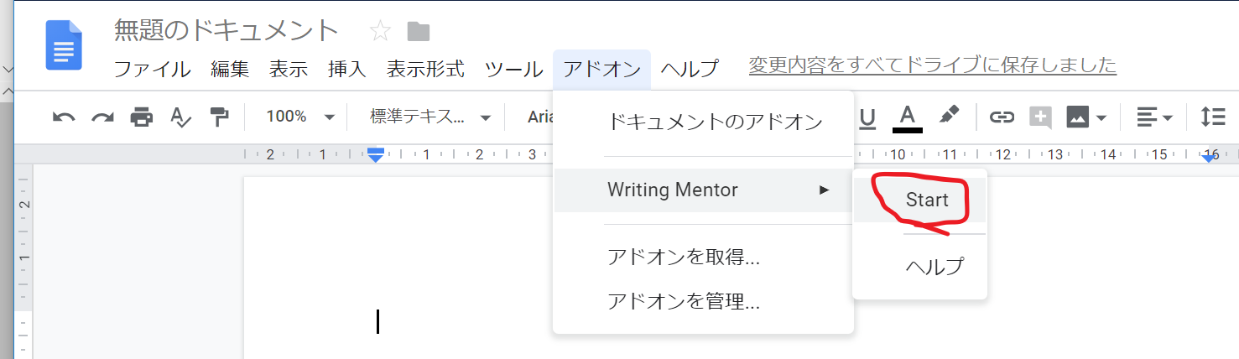Screen dimensions: 1239x359
Task: Click the insert link icon
Action: click(x=1002, y=117)
